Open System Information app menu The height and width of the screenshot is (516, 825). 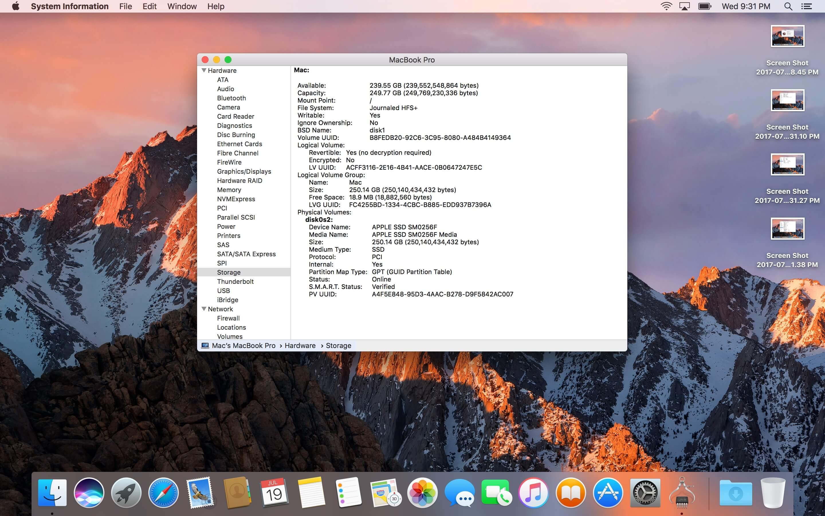click(70, 6)
